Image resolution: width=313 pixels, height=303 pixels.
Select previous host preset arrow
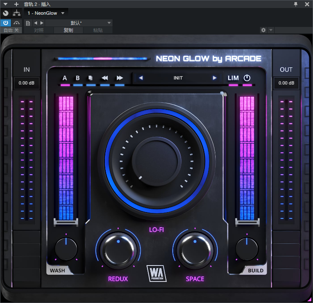pyautogui.click(x=36, y=23)
